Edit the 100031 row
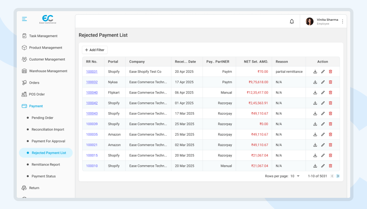Screen dimensions: 367x209 (323, 72)
